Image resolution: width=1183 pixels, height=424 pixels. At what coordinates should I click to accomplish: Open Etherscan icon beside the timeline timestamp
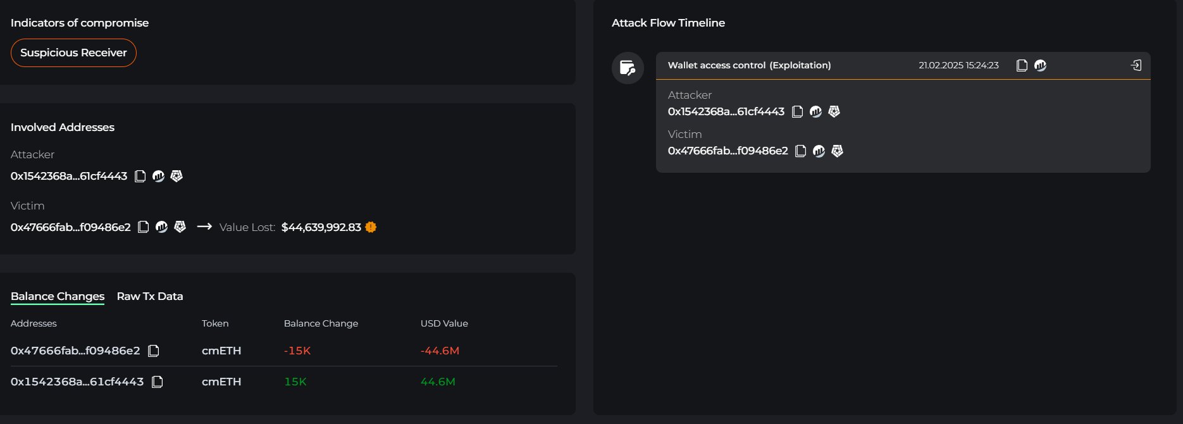pyautogui.click(x=1041, y=66)
